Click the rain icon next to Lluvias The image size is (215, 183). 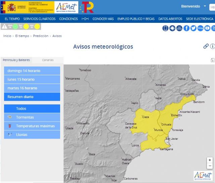pyautogui.click(x=10, y=134)
